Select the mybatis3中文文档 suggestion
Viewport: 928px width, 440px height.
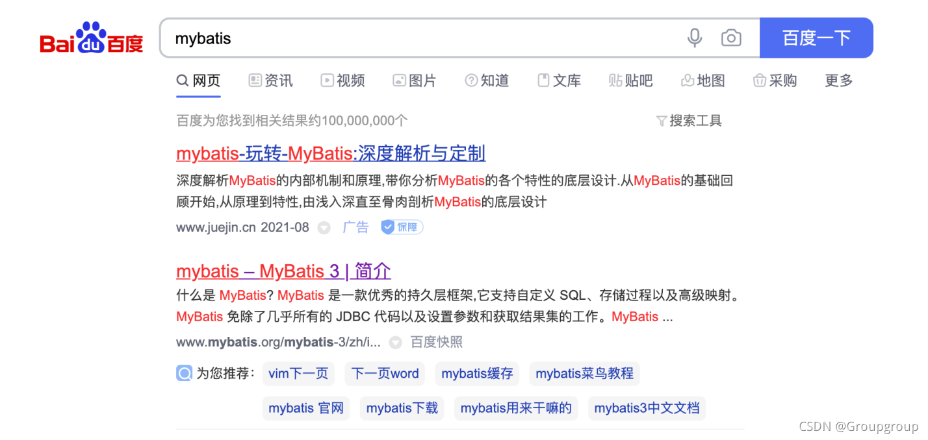(x=647, y=408)
